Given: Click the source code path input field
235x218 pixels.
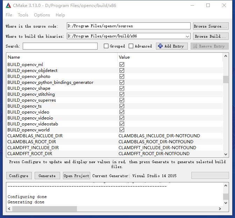Looking at the screenshot, I should click(x=129, y=26).
